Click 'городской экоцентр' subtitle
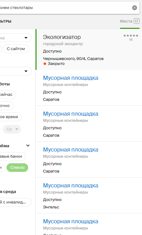Image resolution: width=142 pixels, height=235 pixels. [x=63, y=44]
